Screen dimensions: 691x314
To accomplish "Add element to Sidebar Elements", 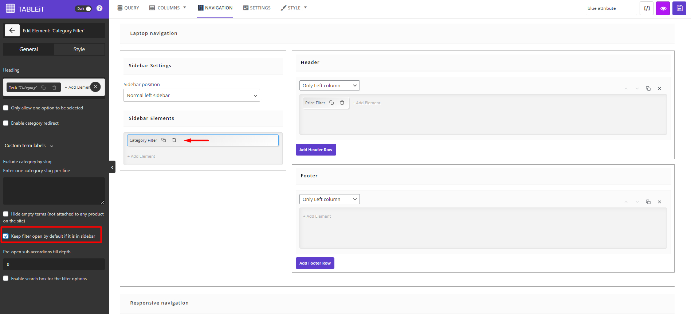I will tap(141, 156).
